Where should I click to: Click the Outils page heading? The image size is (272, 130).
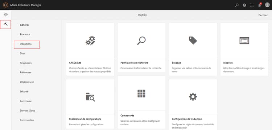(x=142, y=15)
